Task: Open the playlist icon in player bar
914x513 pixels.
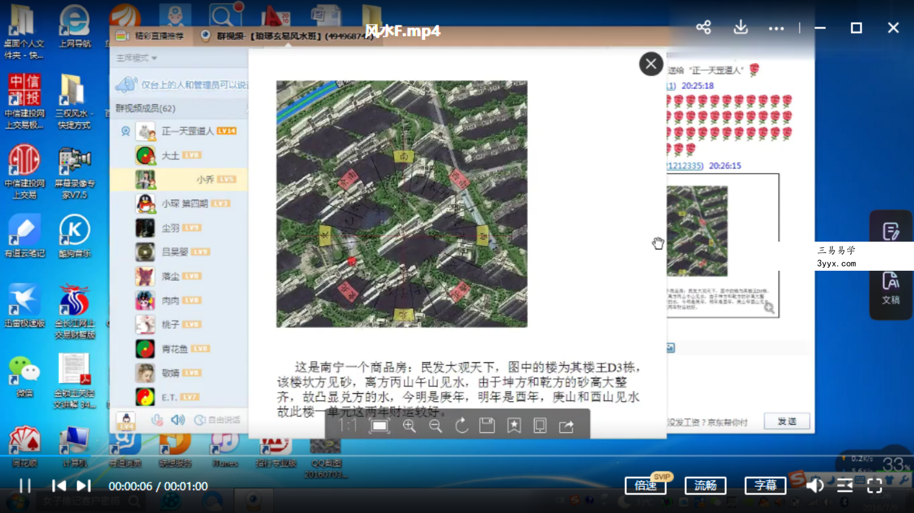Action: click(845, 486)
